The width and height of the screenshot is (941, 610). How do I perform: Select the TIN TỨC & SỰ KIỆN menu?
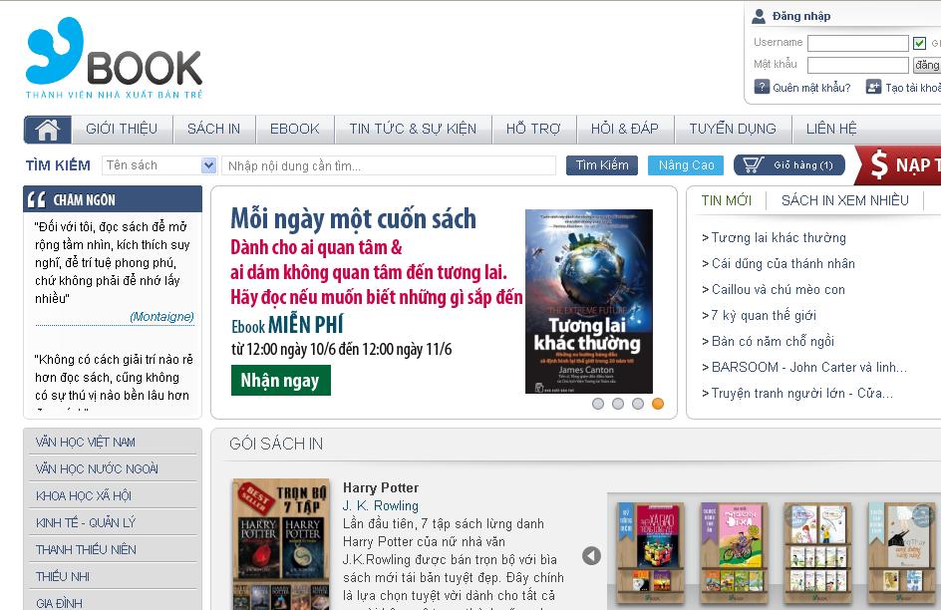pyautogui.click(x=413, y=129)
